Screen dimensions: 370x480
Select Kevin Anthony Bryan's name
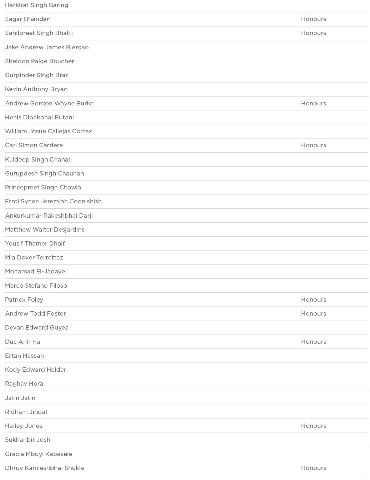(x=36, y=89)
